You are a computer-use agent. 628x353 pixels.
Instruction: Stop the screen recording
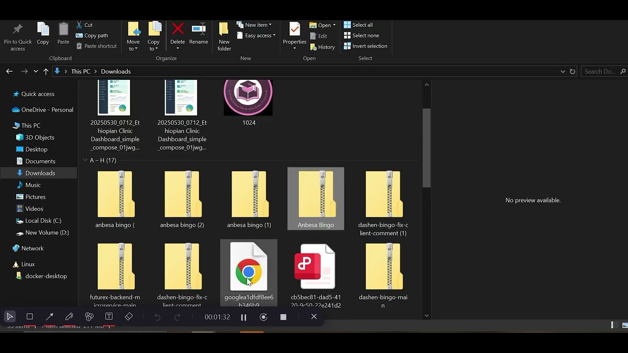[283, 317]
